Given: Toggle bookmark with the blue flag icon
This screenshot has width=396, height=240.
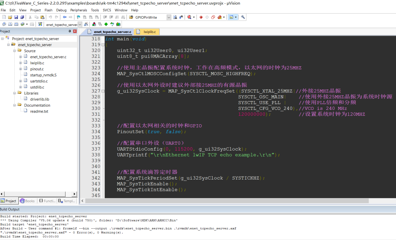Looking at the screenshot, I should [x=78, y=17].
